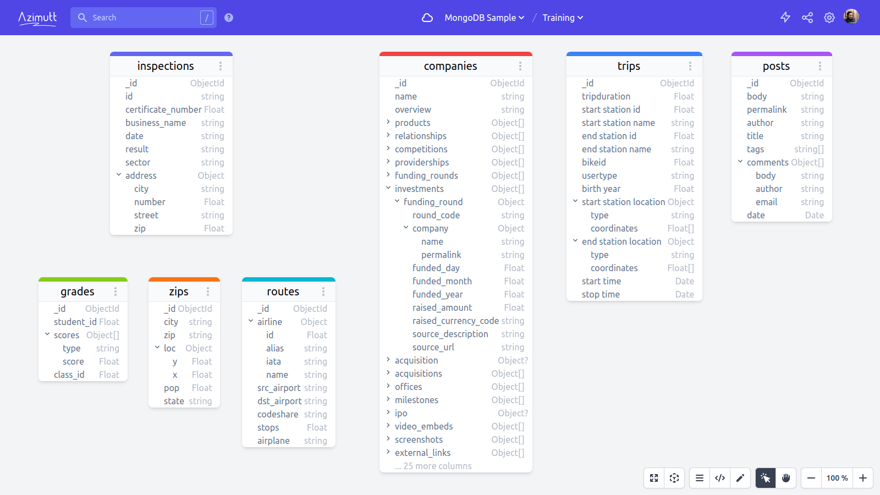The image size is (880, 495).
Task: Open the MongoDB Sample project dropdown
Action: (484, 17)
